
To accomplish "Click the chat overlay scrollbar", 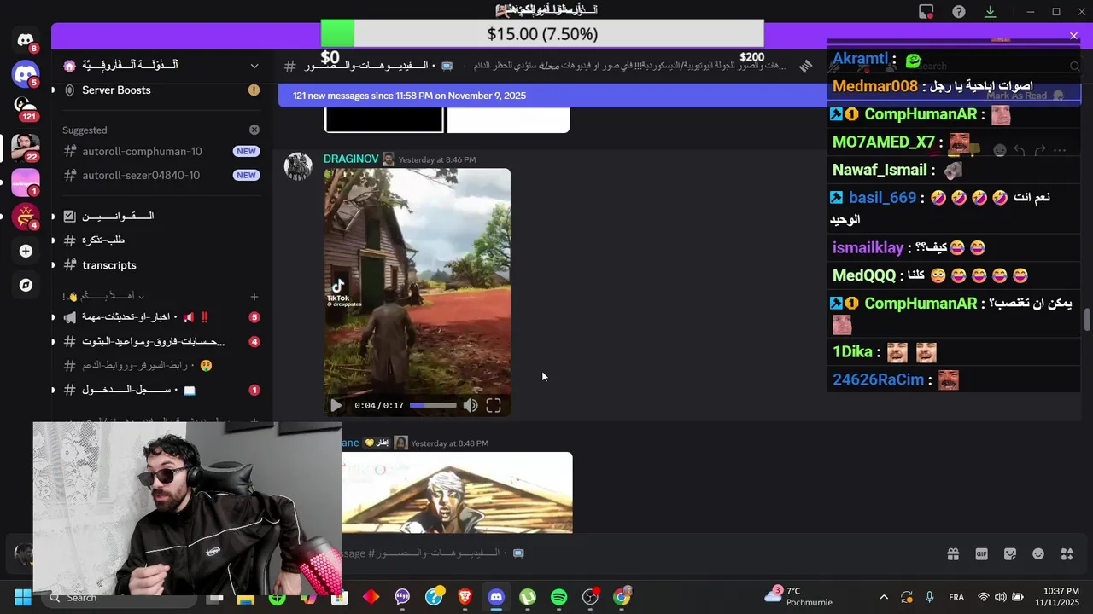I will [x=1087, y=319].
